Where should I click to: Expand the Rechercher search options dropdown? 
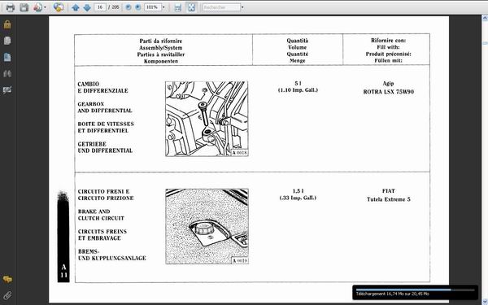[x=242, y=7]
